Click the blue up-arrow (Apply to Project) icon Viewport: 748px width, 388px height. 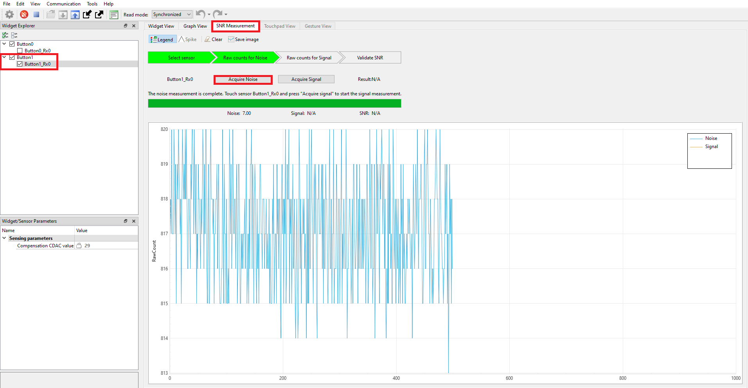point(75,14)
